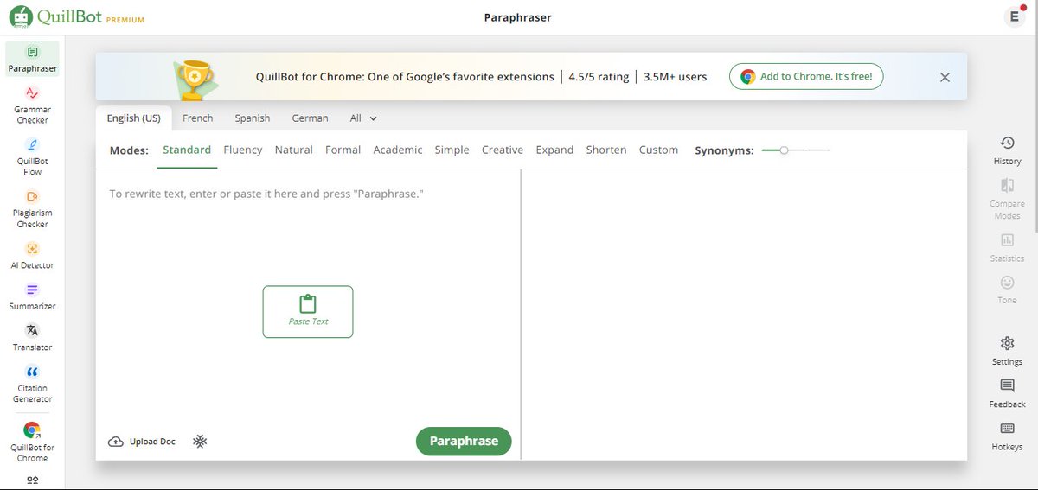Click the 4.5/5 rating text
The image size is (1038, 490).
[x=599, y=77]
